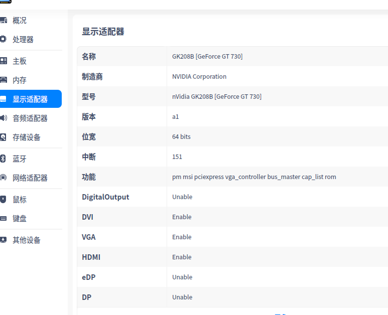Click DigitalOutput row label

(x=105, y=197)
